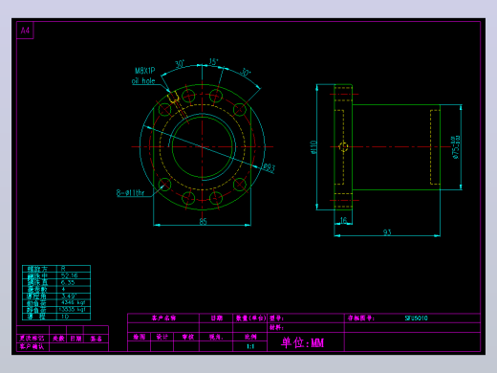Click the '存档图号:' field label

click(x=361, y=318)
